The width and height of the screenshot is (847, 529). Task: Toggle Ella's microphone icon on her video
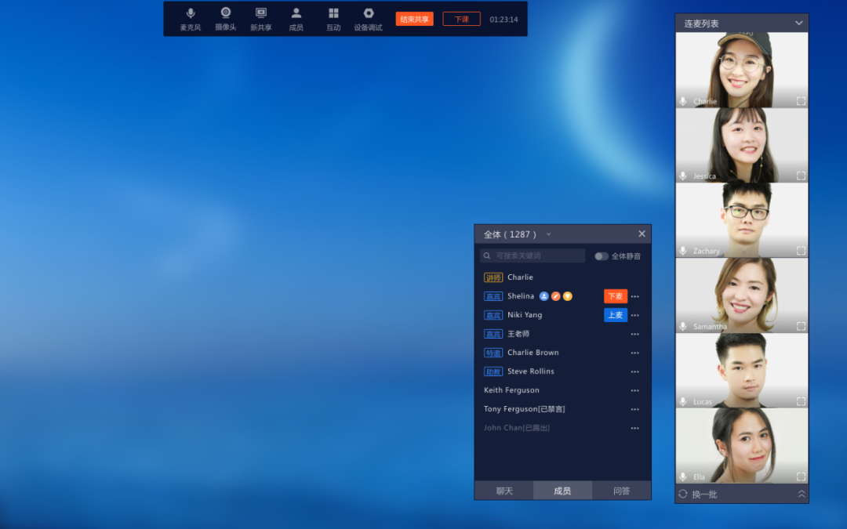(x=683, y=476)
